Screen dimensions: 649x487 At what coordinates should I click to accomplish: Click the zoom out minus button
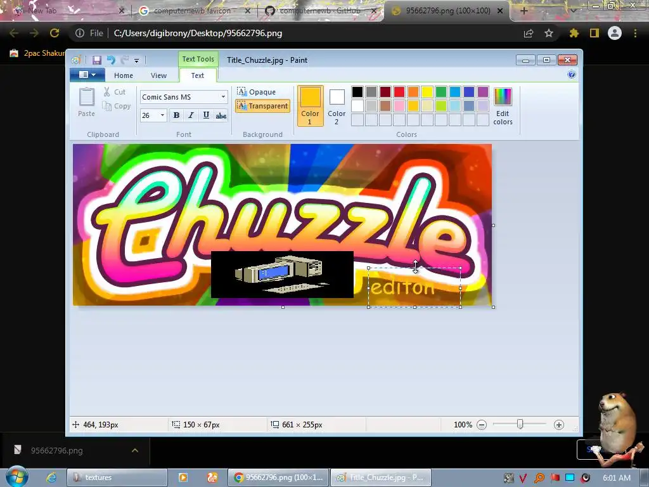482,425
